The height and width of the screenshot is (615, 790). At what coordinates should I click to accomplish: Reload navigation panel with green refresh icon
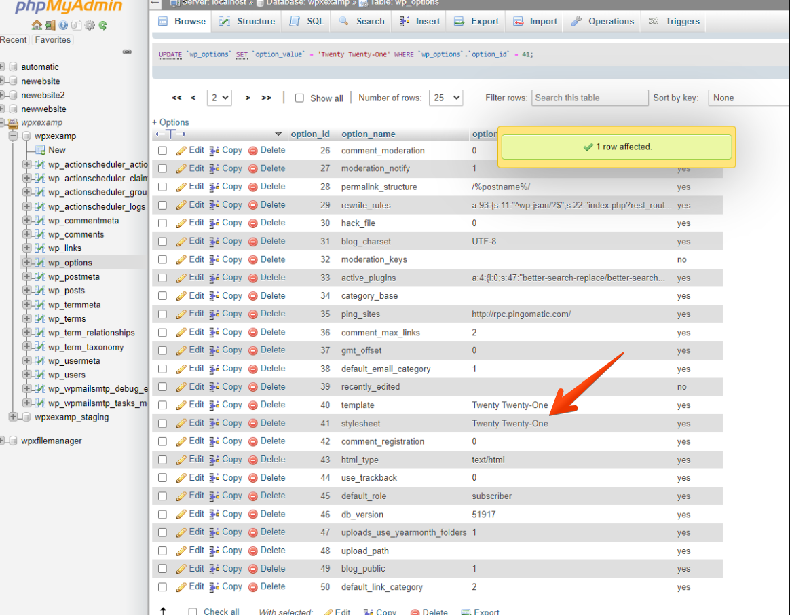pyautogui.click(x=102, y=26)
